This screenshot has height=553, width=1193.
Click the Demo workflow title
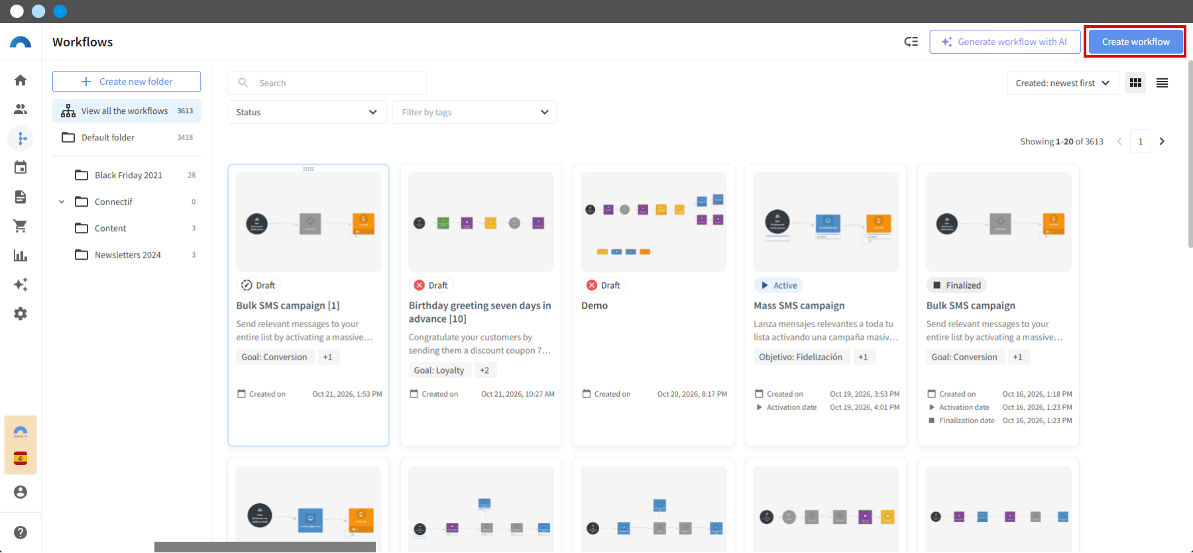[595, 305]
